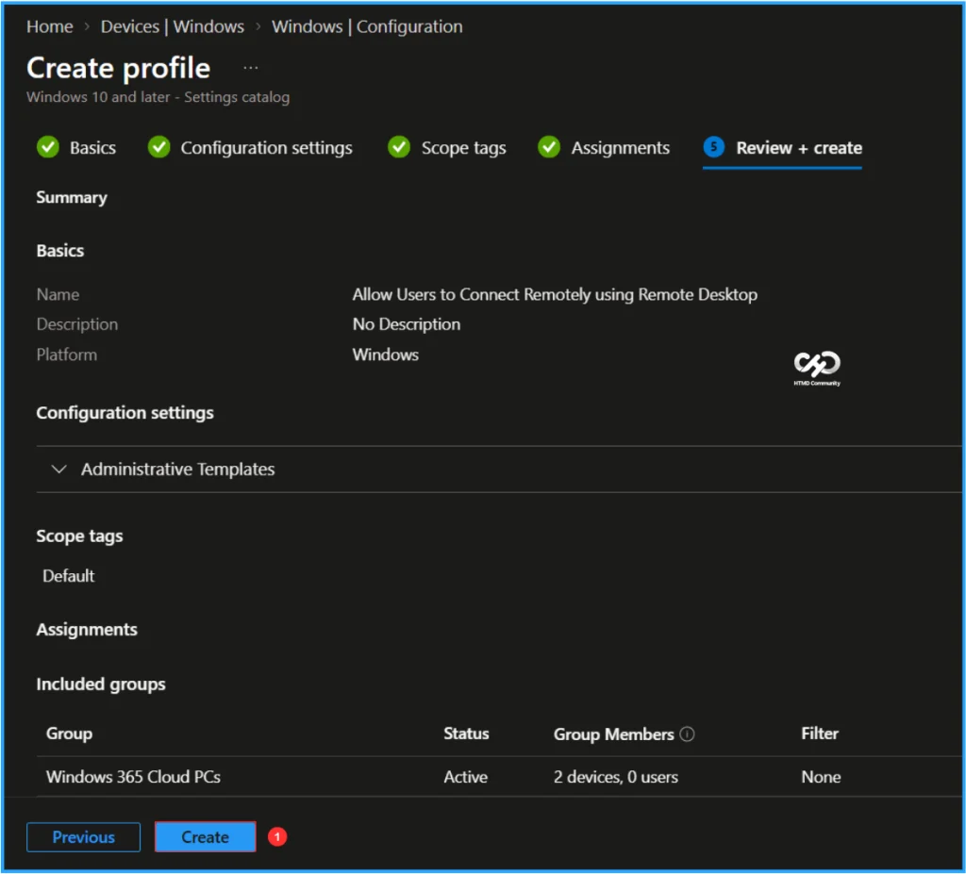This screenshot has height=874, width=966.
Task: Click the Description field label
Action: click(77, 324)
